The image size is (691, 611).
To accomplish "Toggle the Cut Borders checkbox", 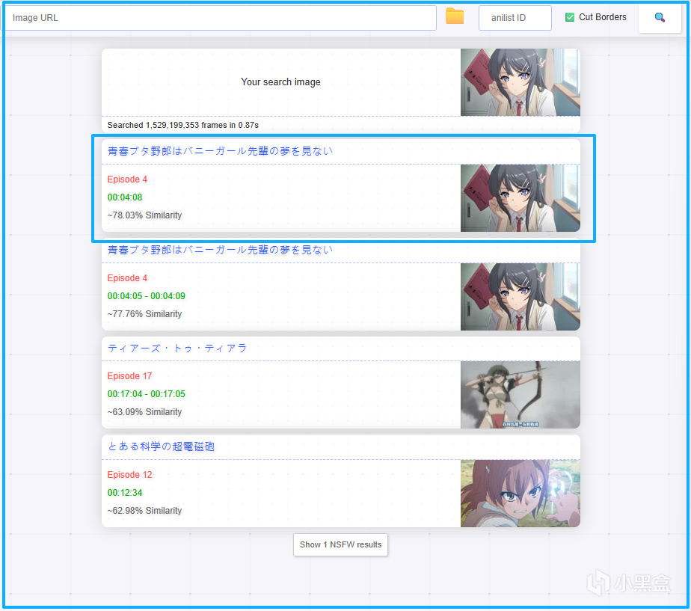I will [x=569, y=17].
